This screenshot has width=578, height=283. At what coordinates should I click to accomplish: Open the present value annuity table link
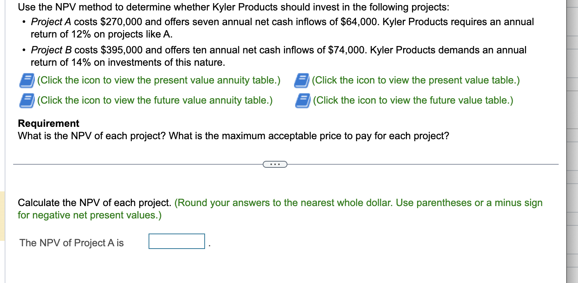[x=156, y=80]
